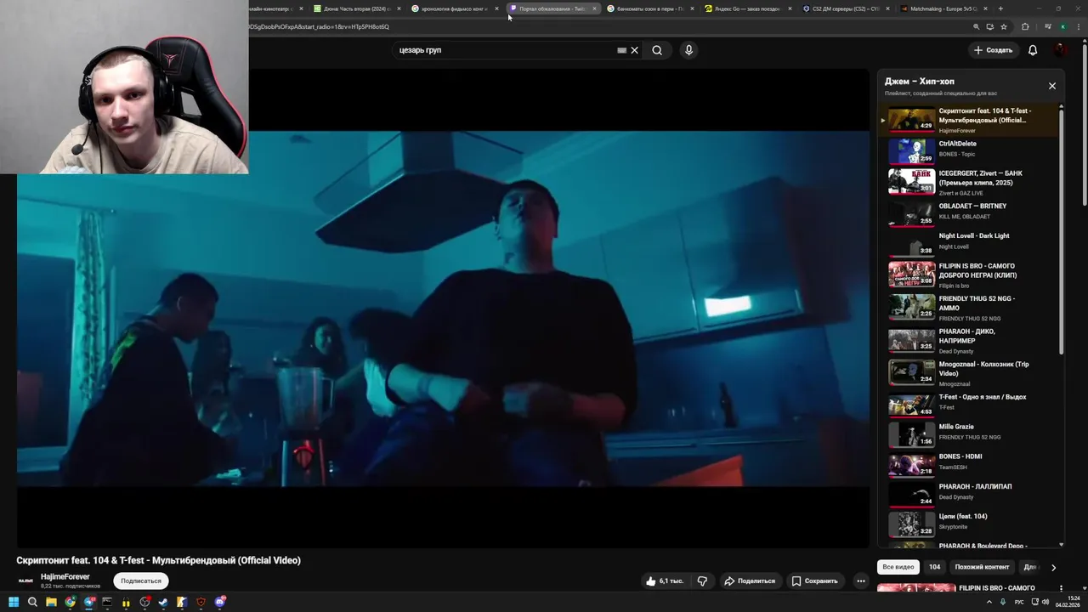
Task: Click the playlist panel scrollbar
Action: tap(1062, 229)
